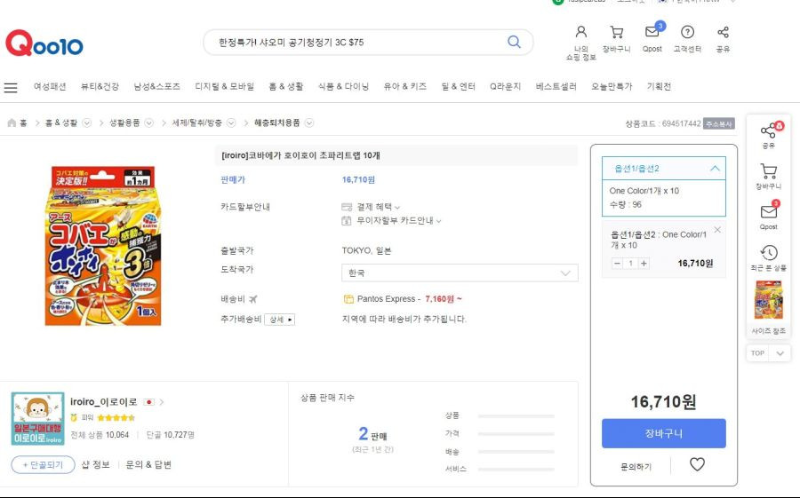
Task: Click sidebar Qpost envelope icon
Action: coord(768,211)
